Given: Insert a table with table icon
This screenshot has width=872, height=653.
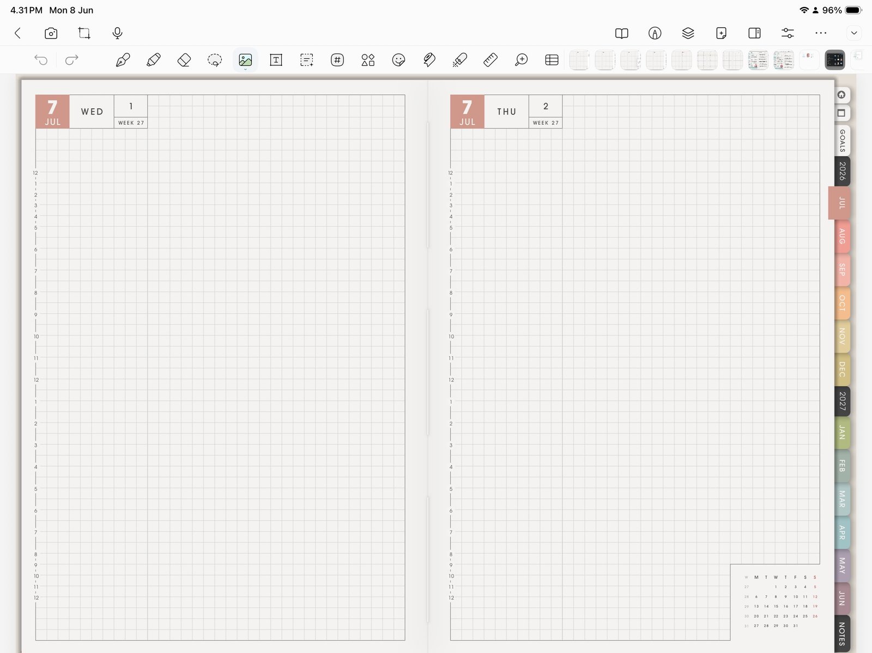Looking at the screenshot, I should [x=552, y=60].
